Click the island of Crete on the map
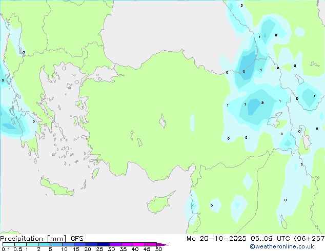This screenshot has height=251, width=325. pos(56,186)
